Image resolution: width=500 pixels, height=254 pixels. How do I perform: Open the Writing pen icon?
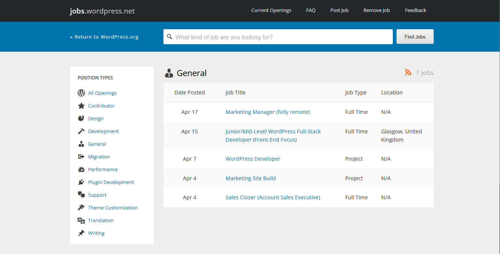coord(81,233)
